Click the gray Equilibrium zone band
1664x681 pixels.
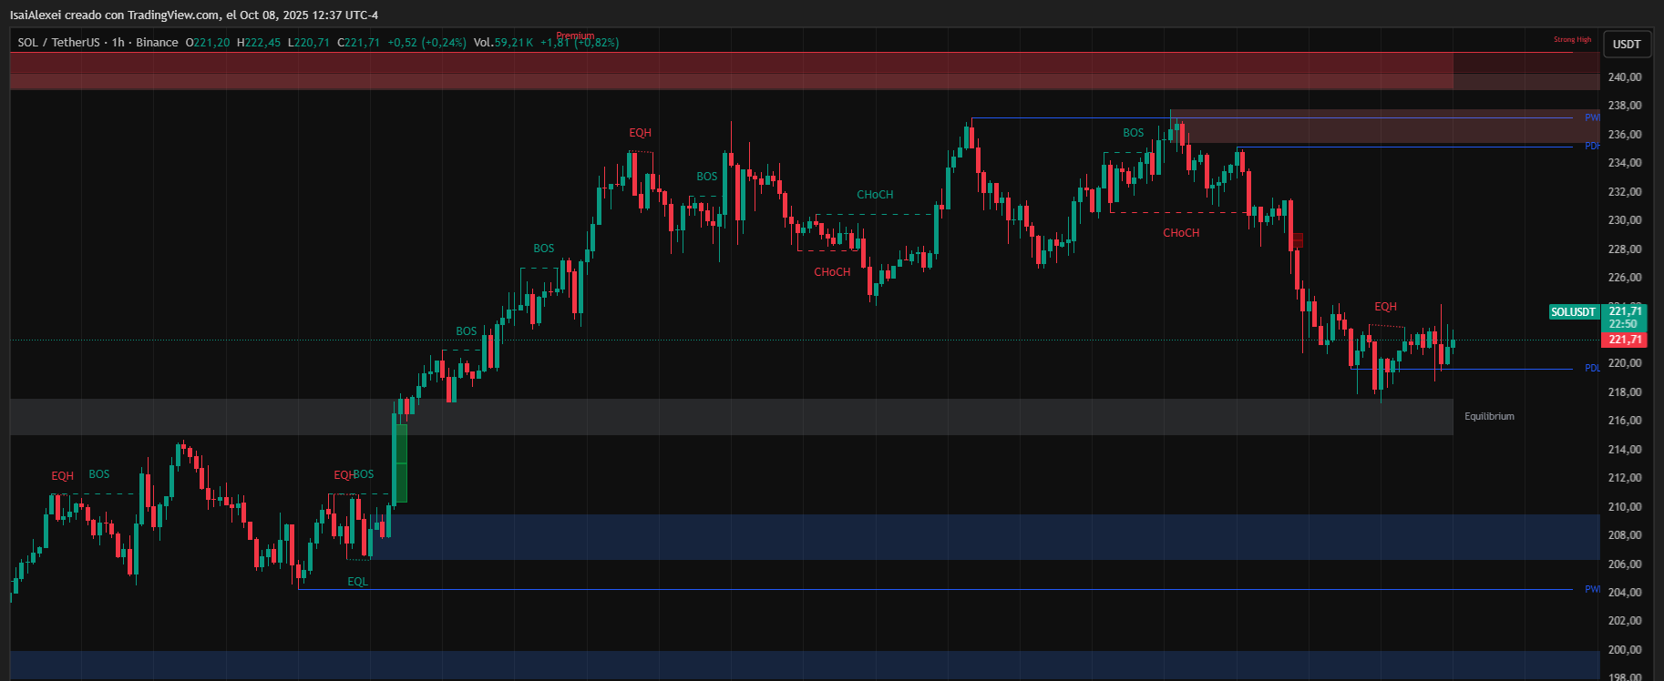coord(729,417)
